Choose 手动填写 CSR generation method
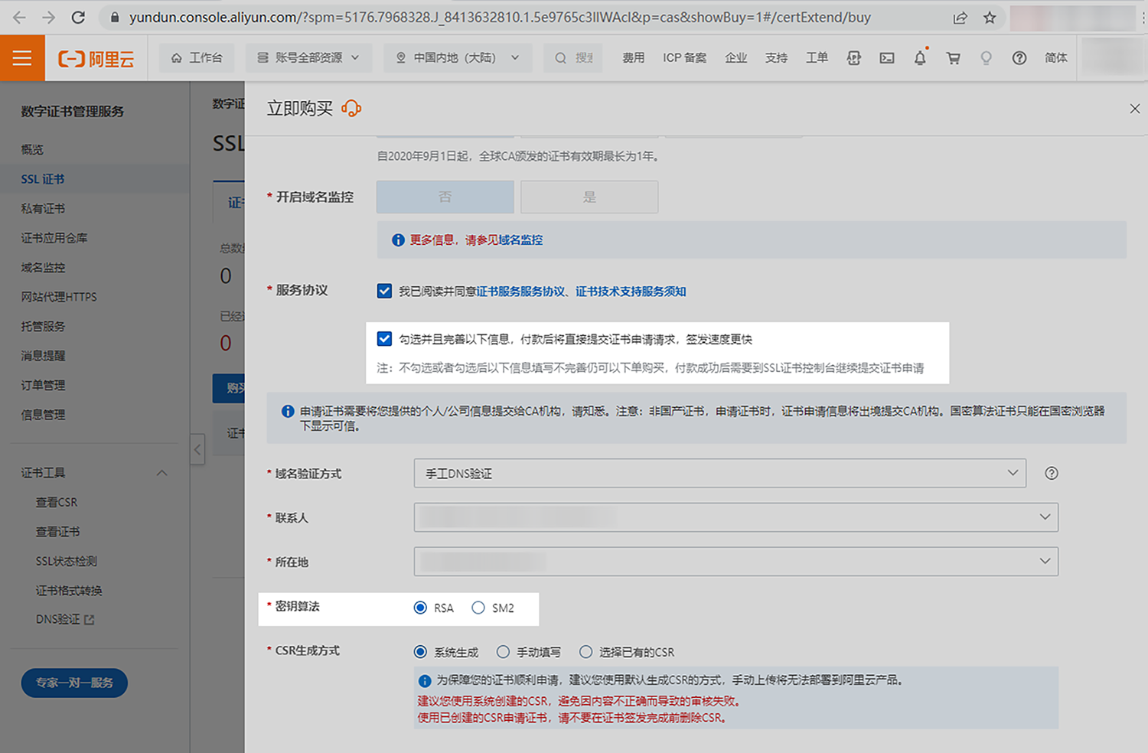Viewport: 1148px width, 753px height. (503, 652)
